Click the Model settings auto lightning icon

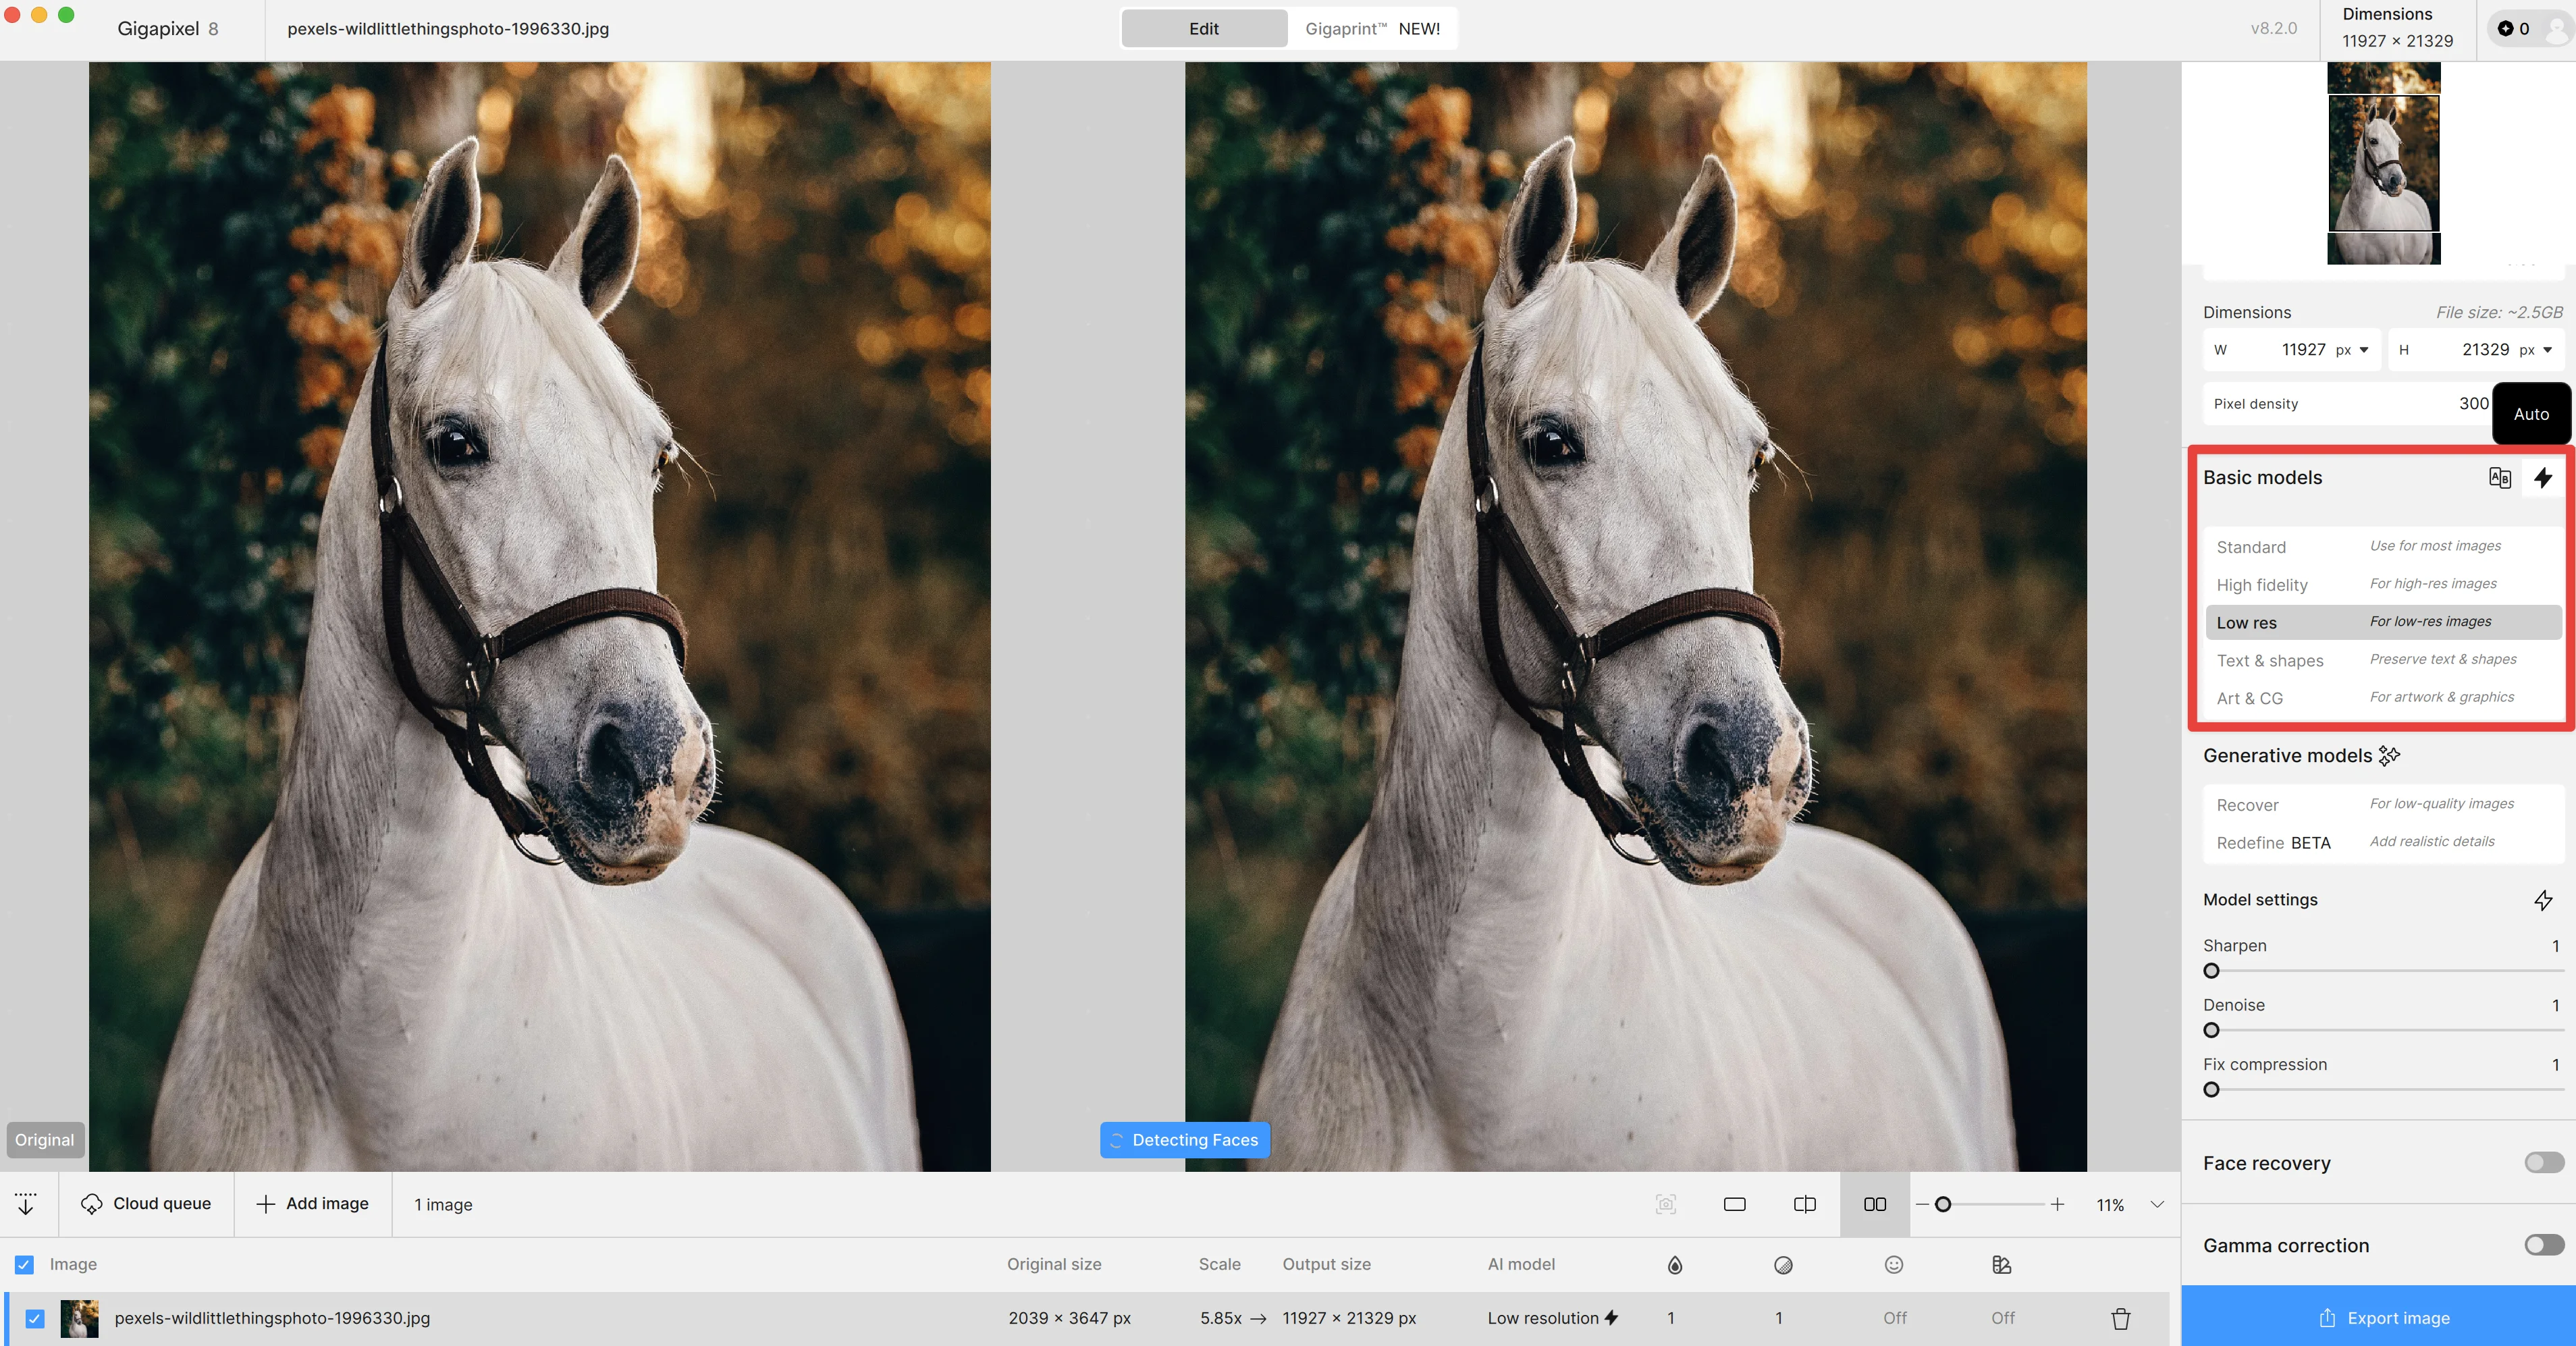coord(2543,900)
